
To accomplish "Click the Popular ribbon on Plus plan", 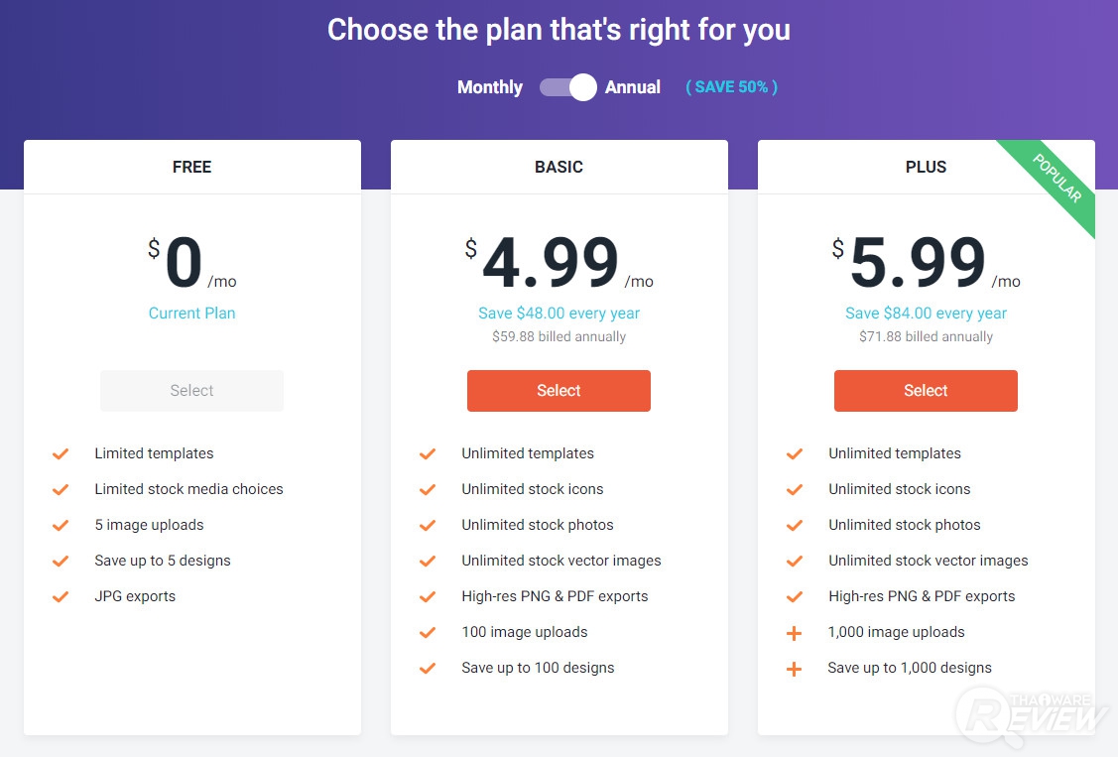I will point(1057,179).
